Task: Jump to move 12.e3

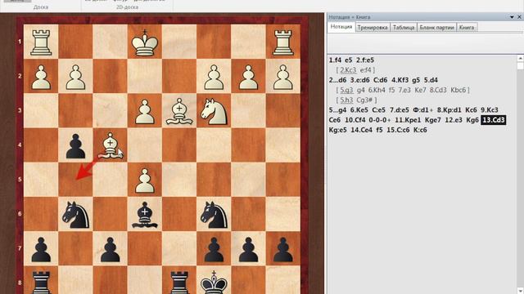Action: click(454, 120)
